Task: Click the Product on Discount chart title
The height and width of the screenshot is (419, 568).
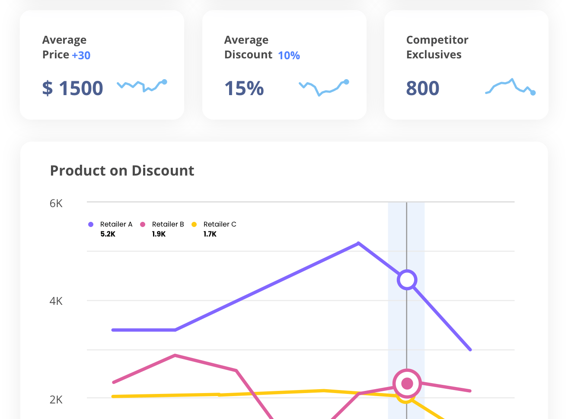Action: pyautogui.click(x=122, y=171)
